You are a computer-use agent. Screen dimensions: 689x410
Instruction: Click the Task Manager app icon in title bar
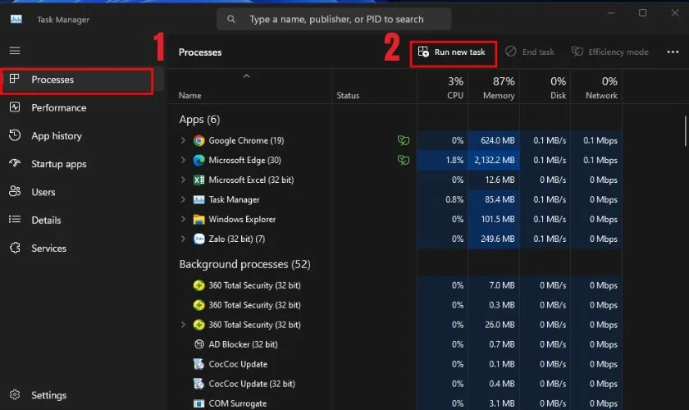pyautogui.click(x=16, y=20)
